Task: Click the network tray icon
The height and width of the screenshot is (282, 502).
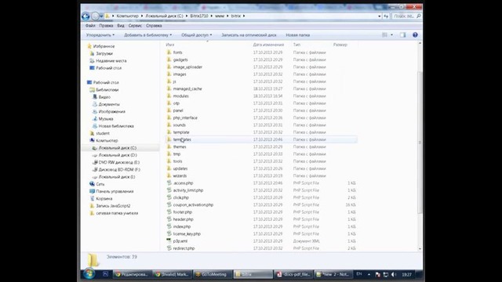Action: coord(386,275)
